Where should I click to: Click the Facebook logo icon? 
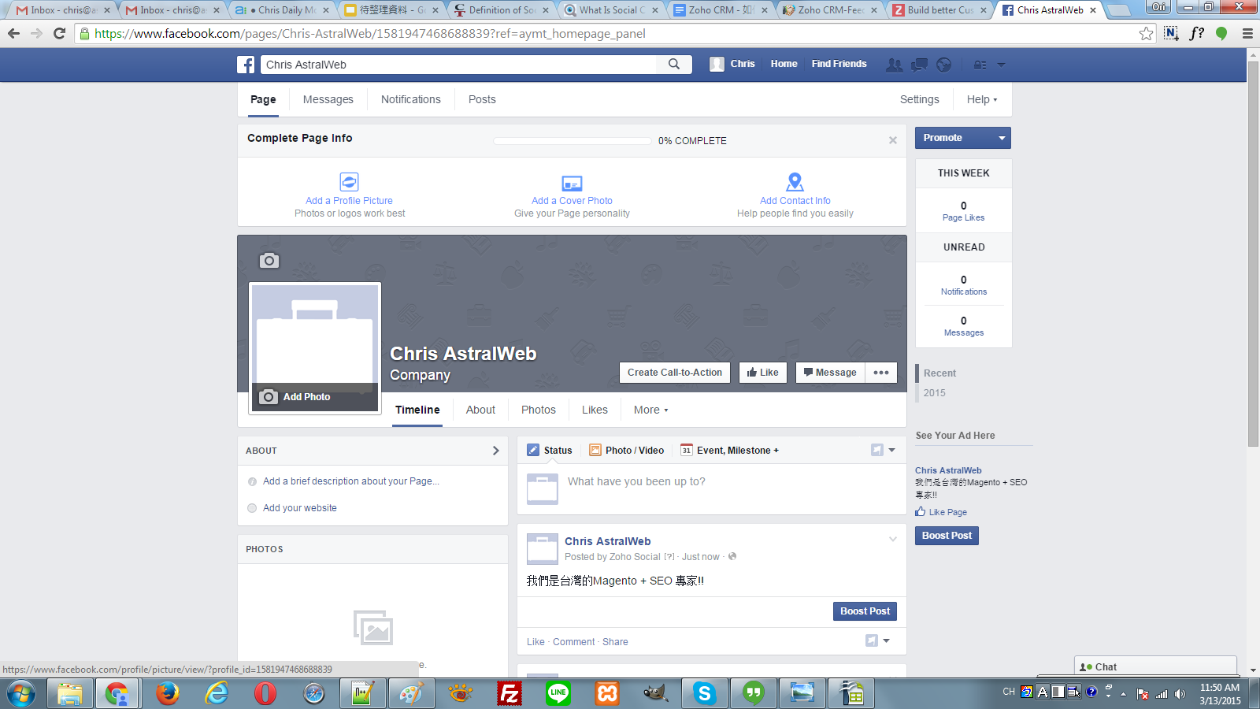click(246, 65)
